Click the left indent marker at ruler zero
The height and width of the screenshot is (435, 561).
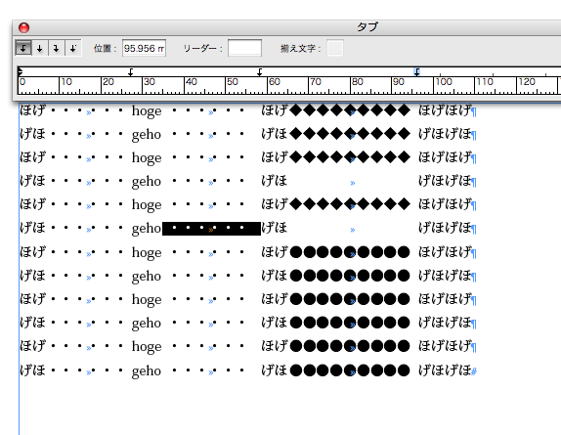click(x=20, y=71)
